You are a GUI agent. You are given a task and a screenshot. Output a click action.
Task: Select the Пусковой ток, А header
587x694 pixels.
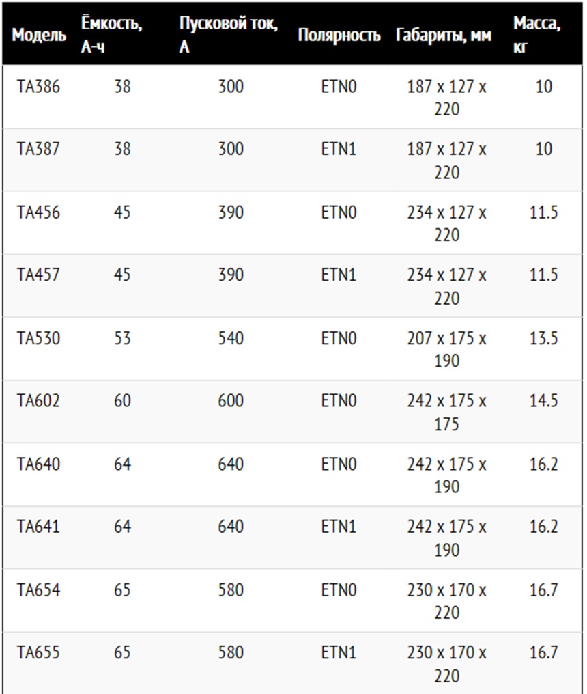click(228, 36)
